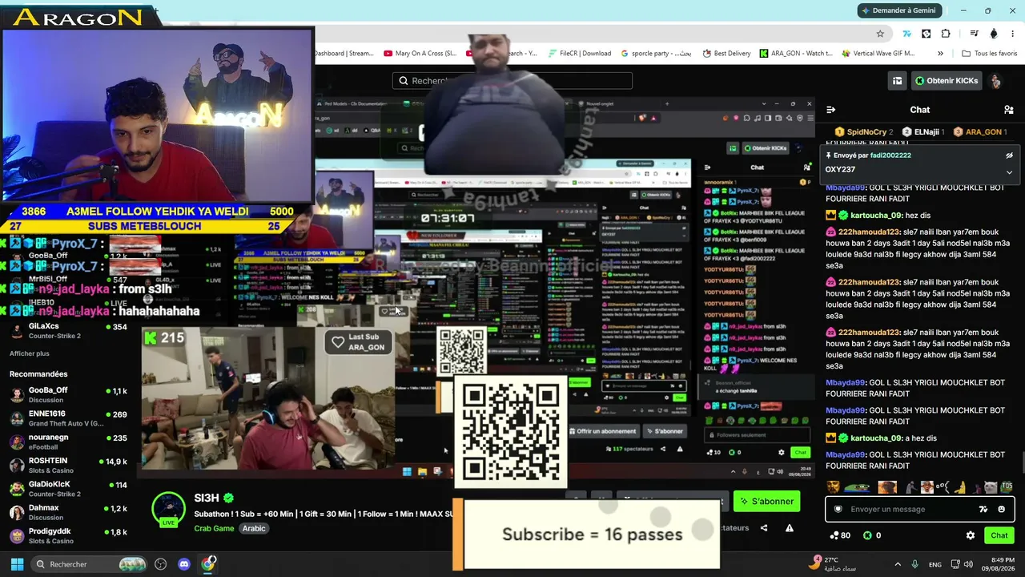Click the chat identity shield icon
Screen dimensions: 1025x577
(838, 509)
